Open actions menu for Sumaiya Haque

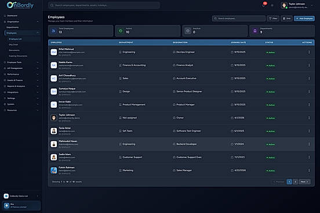309,91
